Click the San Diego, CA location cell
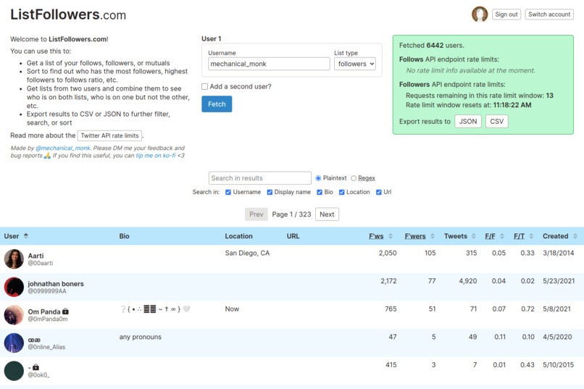Screen dimensions: 584x389 [x=247, y=253]
